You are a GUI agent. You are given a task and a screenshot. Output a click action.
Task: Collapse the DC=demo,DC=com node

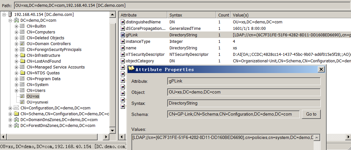tap(10, 20)
